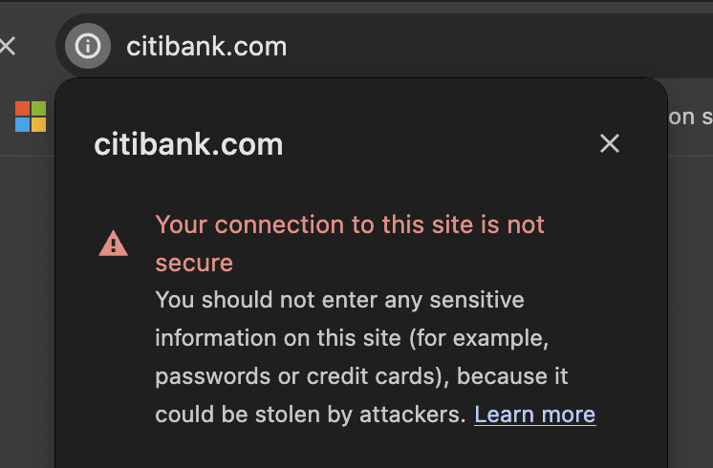Click the red "Your connection to this site" text
This screenshot has width=713, height=468.
350,224
